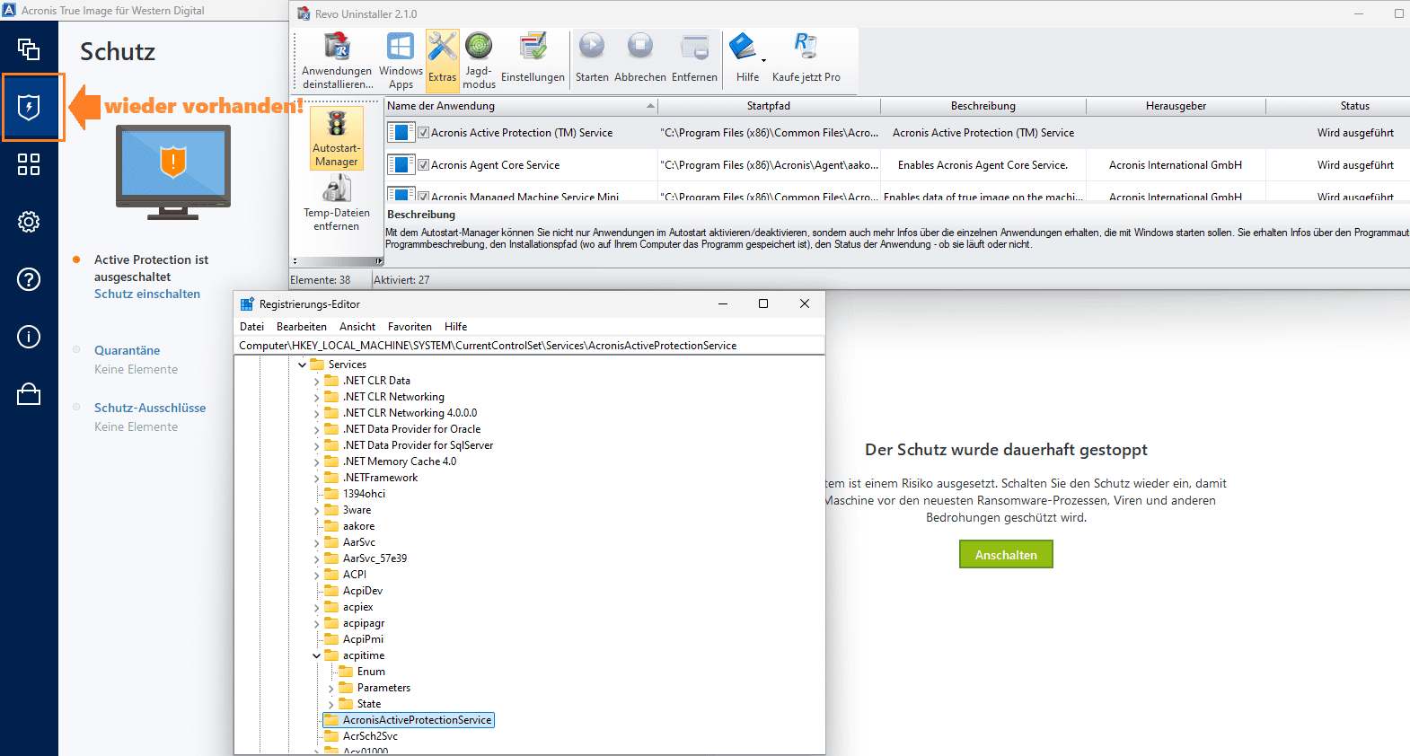This screenshot has height=756, width=1410.
Task: Expand .NET Memory Cache 4.0 key
Action: click(316, 462)
